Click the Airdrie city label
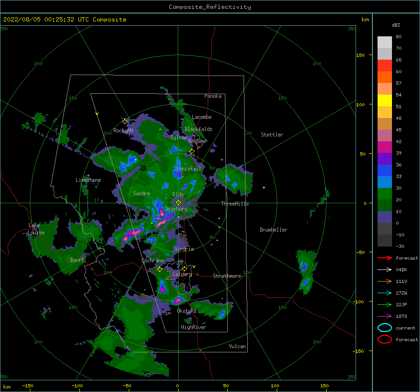 pyautogui.click(x=184, y=249)
